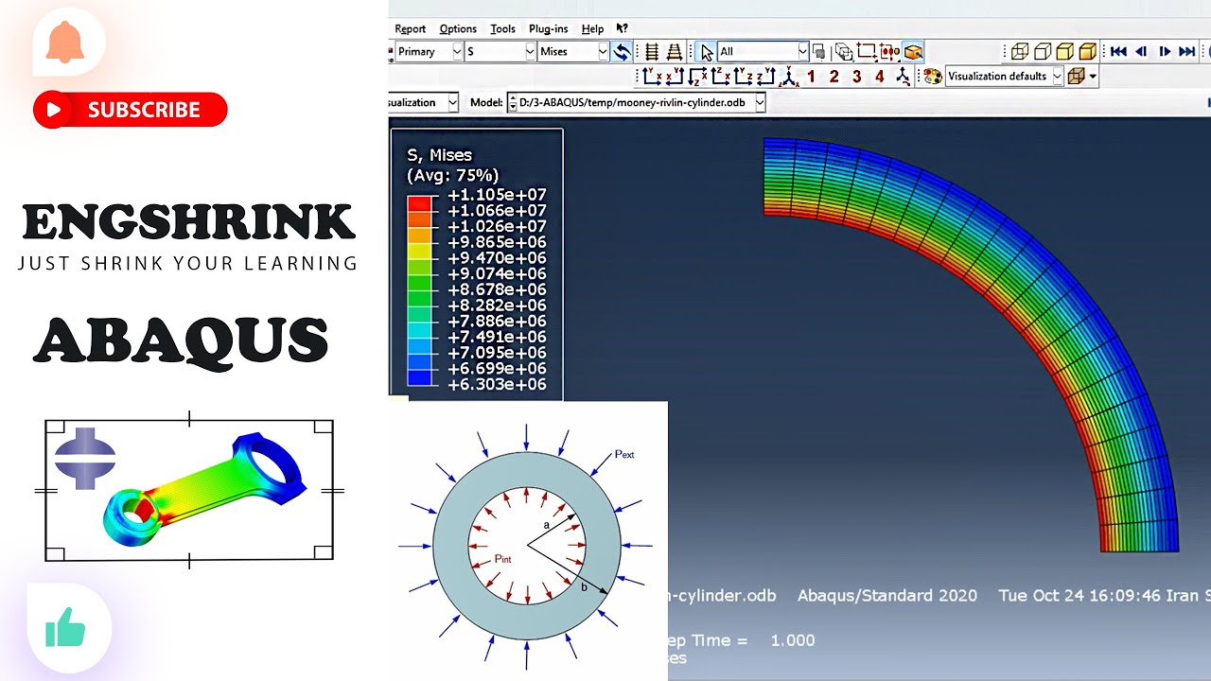Image resolution: width=1211 pixels, height=681 pixels.
Task: Click the highlighted orange box icon
Action: point(913,51)
